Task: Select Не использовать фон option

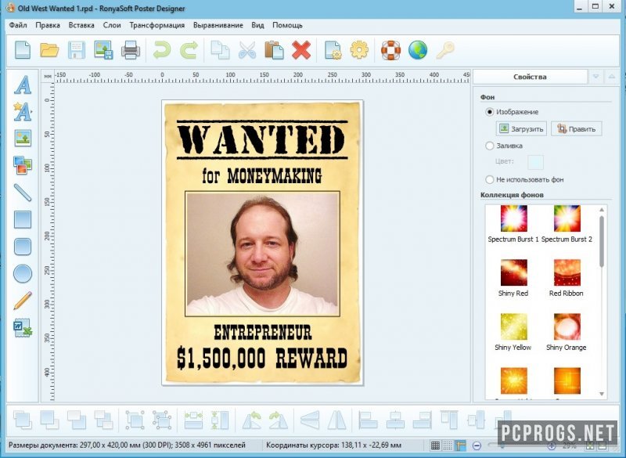Action: pyautogui.click(x=524, y=180)
